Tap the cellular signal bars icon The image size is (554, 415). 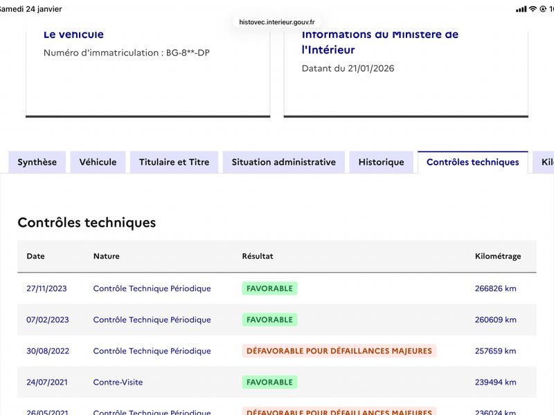click(521, 9)
